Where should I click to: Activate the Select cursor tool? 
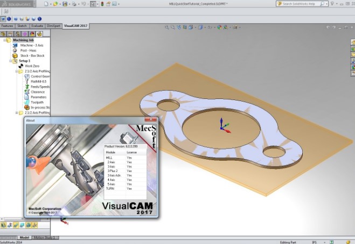click(93, 4)
